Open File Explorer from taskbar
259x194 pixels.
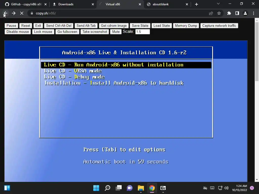coord(141,188)
